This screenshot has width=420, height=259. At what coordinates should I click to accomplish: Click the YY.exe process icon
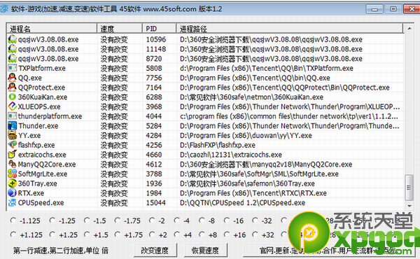tap(12, 135)
